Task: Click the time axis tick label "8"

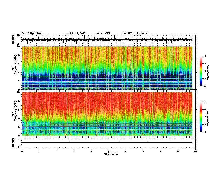Action: coord(161,152)
